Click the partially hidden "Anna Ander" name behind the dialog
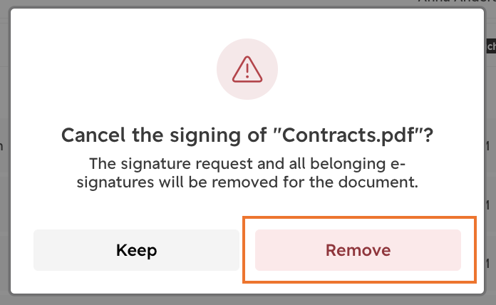The image size is (496, 305). [457, 1]
